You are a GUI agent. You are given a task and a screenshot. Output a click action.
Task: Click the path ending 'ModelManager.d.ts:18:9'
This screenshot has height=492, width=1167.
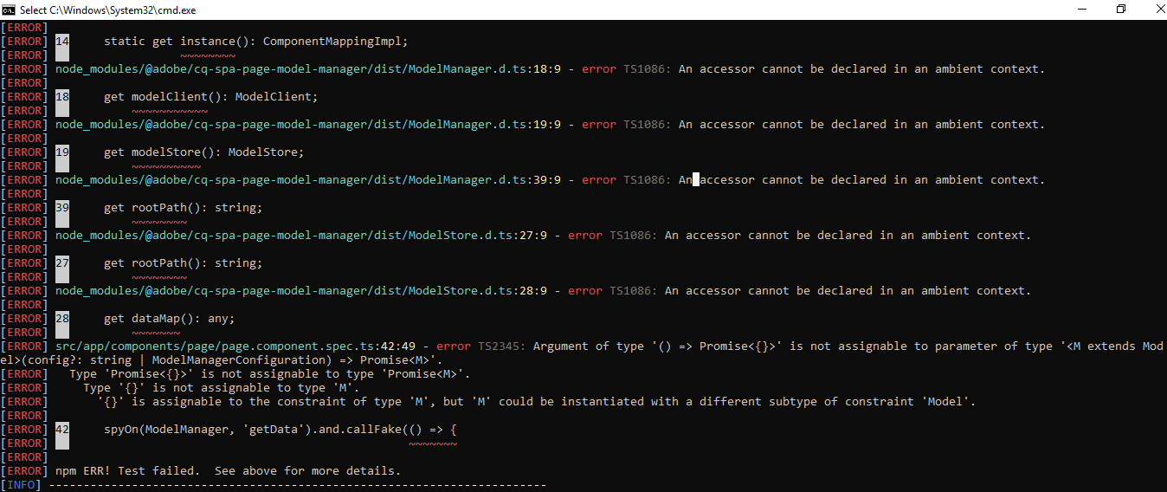click(x=308, y=69)
